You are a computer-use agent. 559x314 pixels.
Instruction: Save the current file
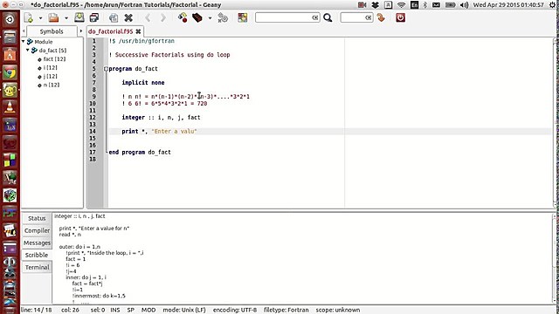(79, 17)
